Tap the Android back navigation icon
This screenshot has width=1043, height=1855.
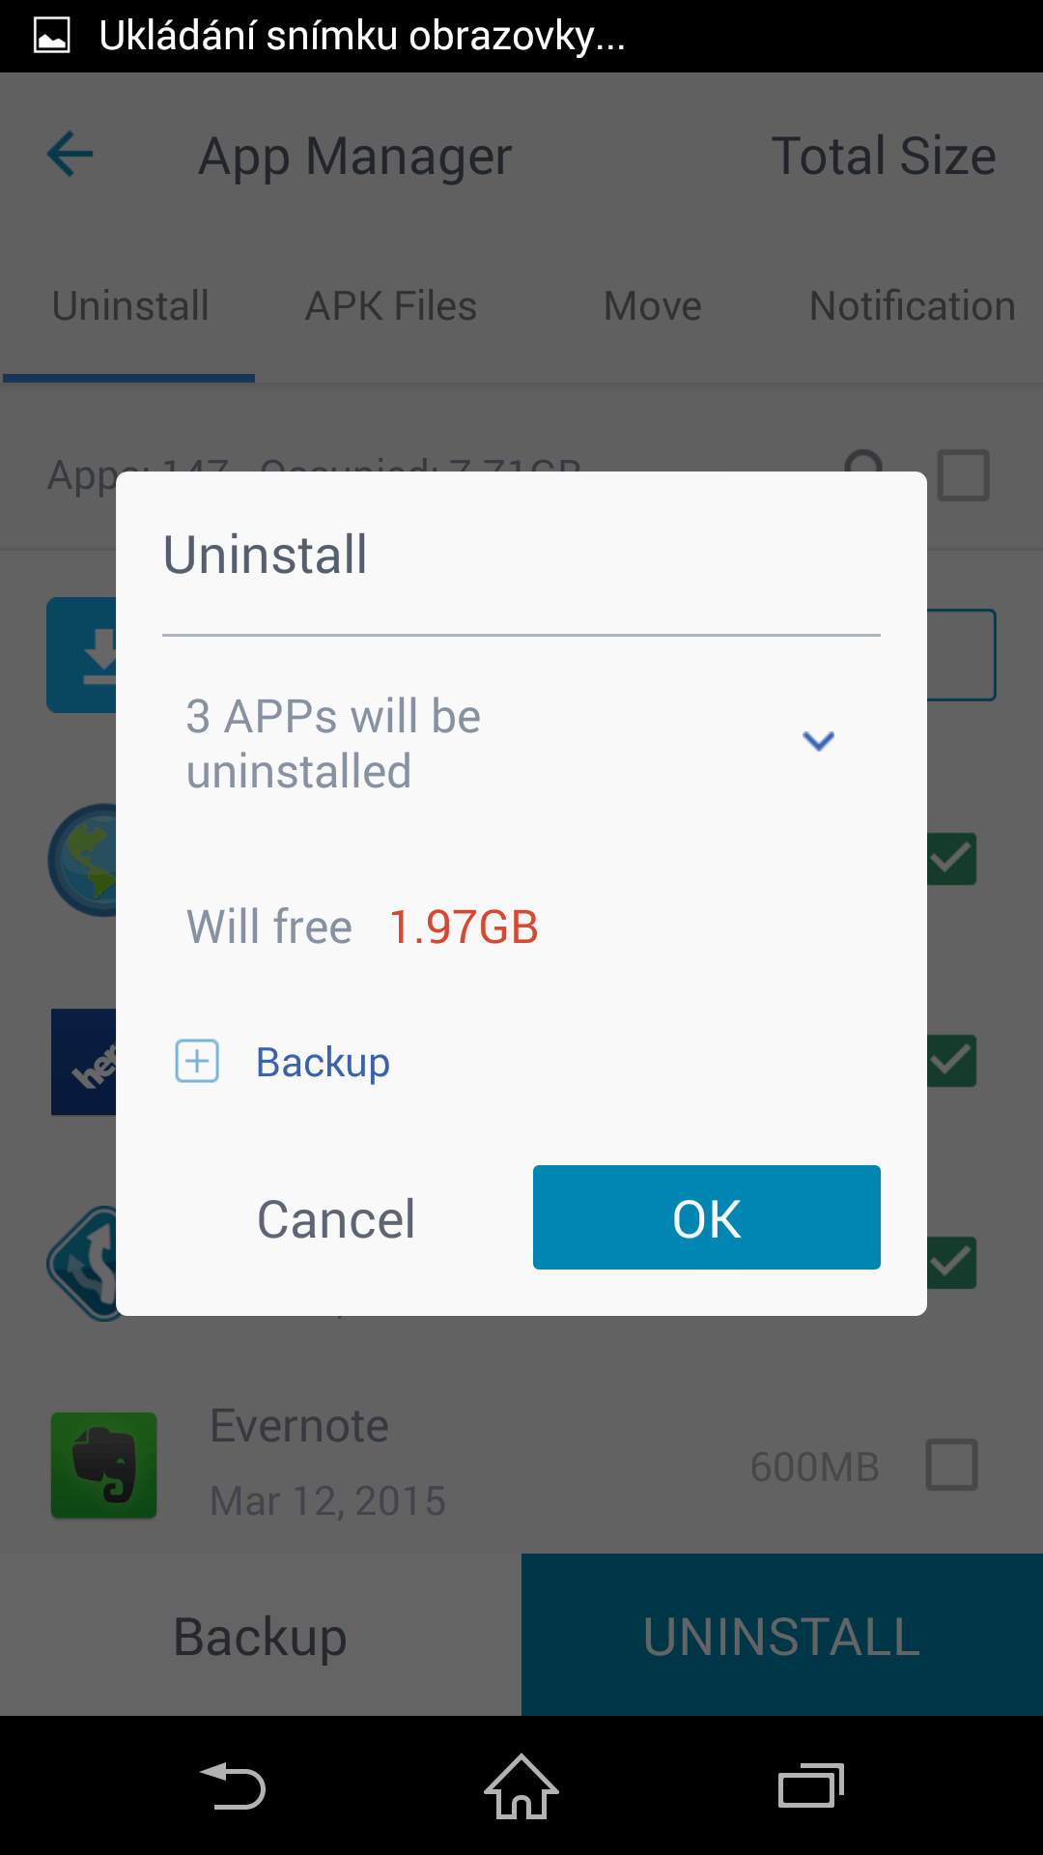(x=233, y=1786)
